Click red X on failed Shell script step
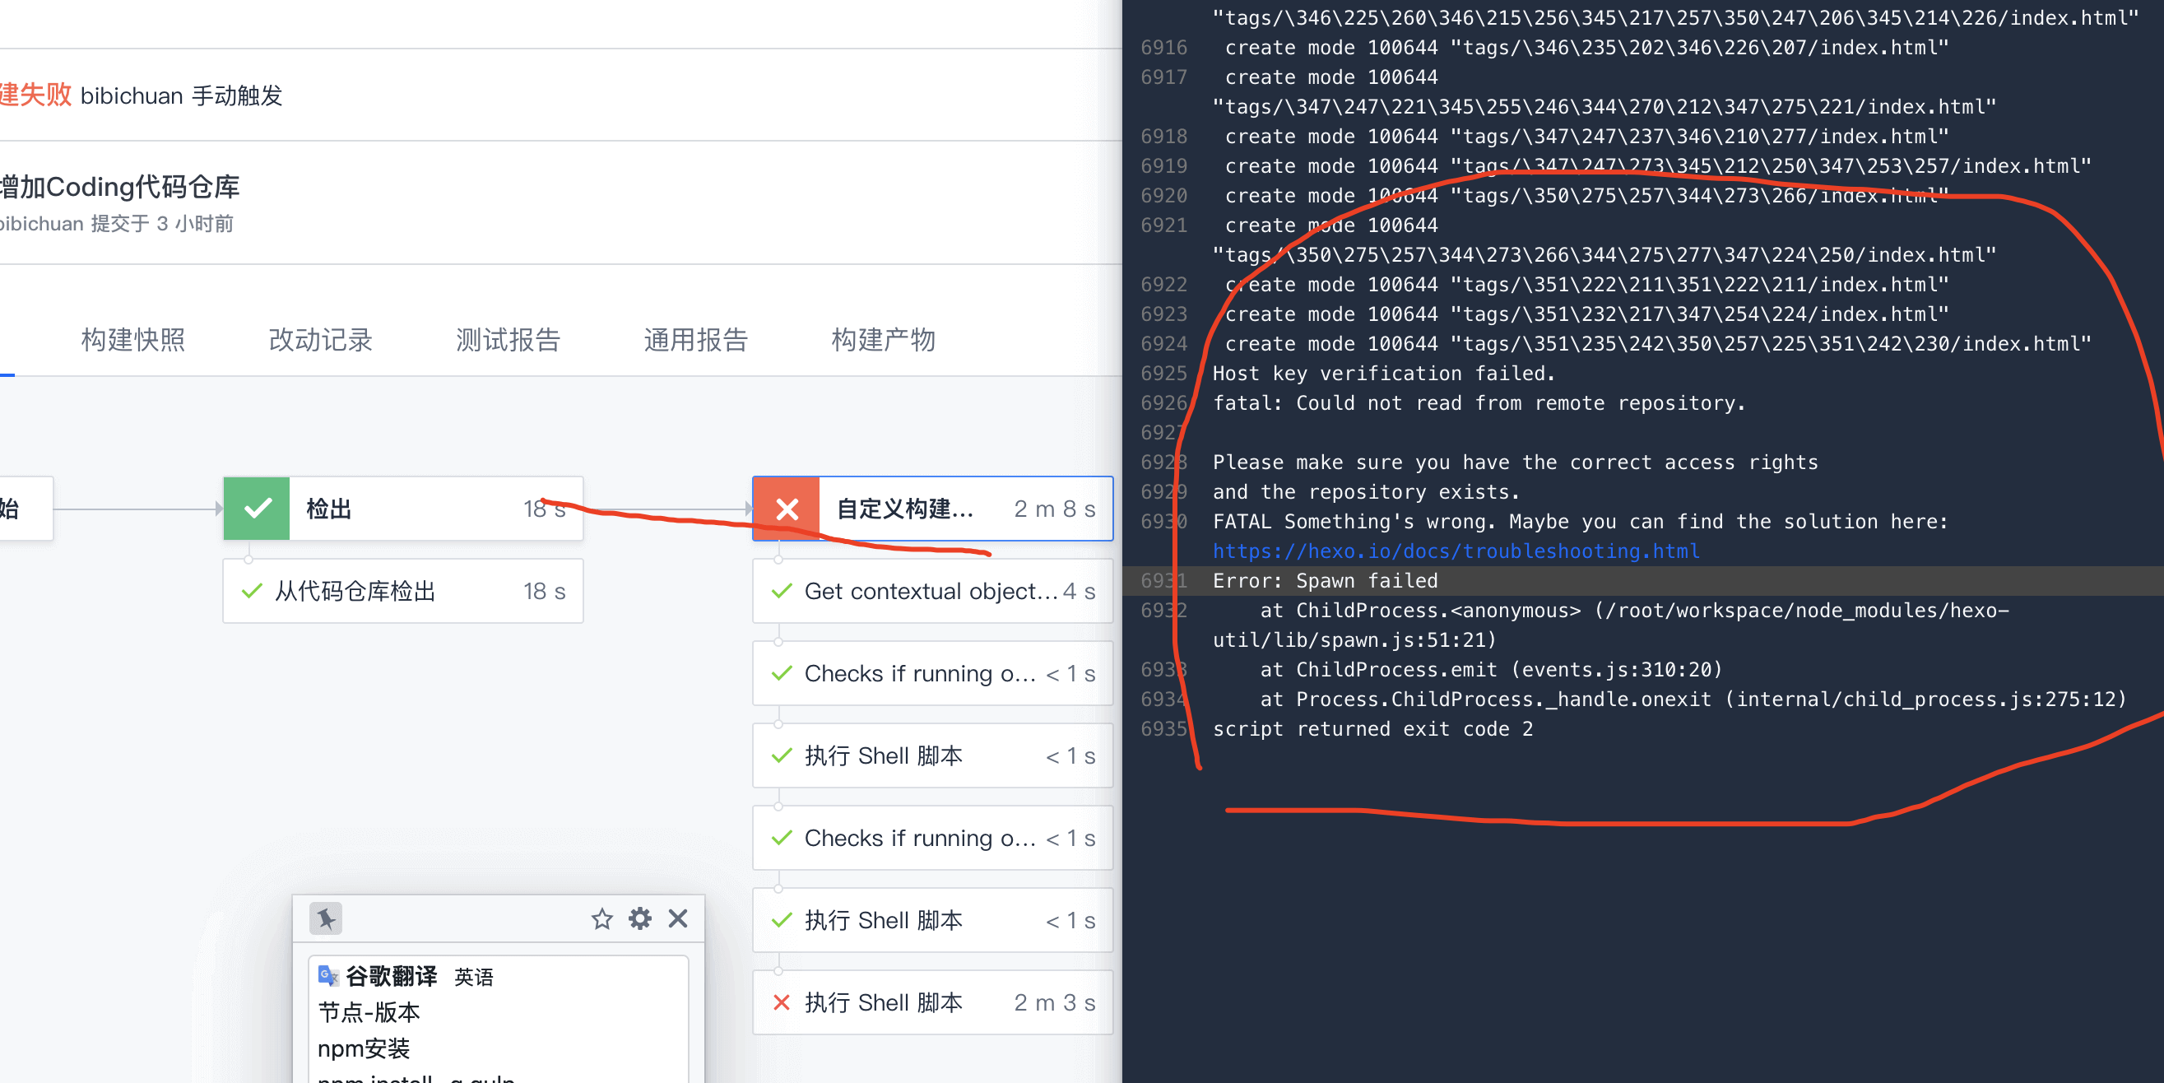The width and height of the screenshot is (2164, 1083). tap(781, 1002)
